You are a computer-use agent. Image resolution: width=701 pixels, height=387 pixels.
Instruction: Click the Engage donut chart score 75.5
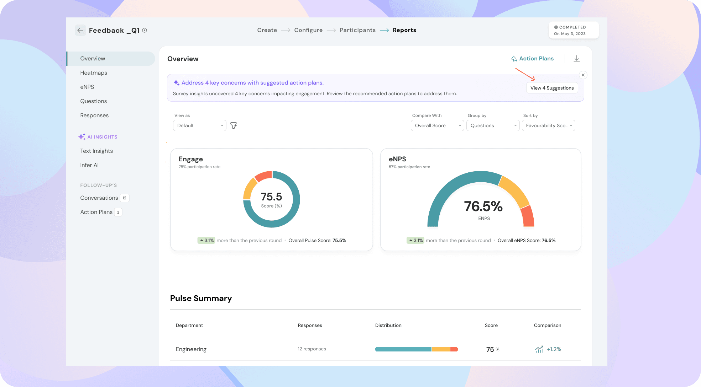point(271,199)
